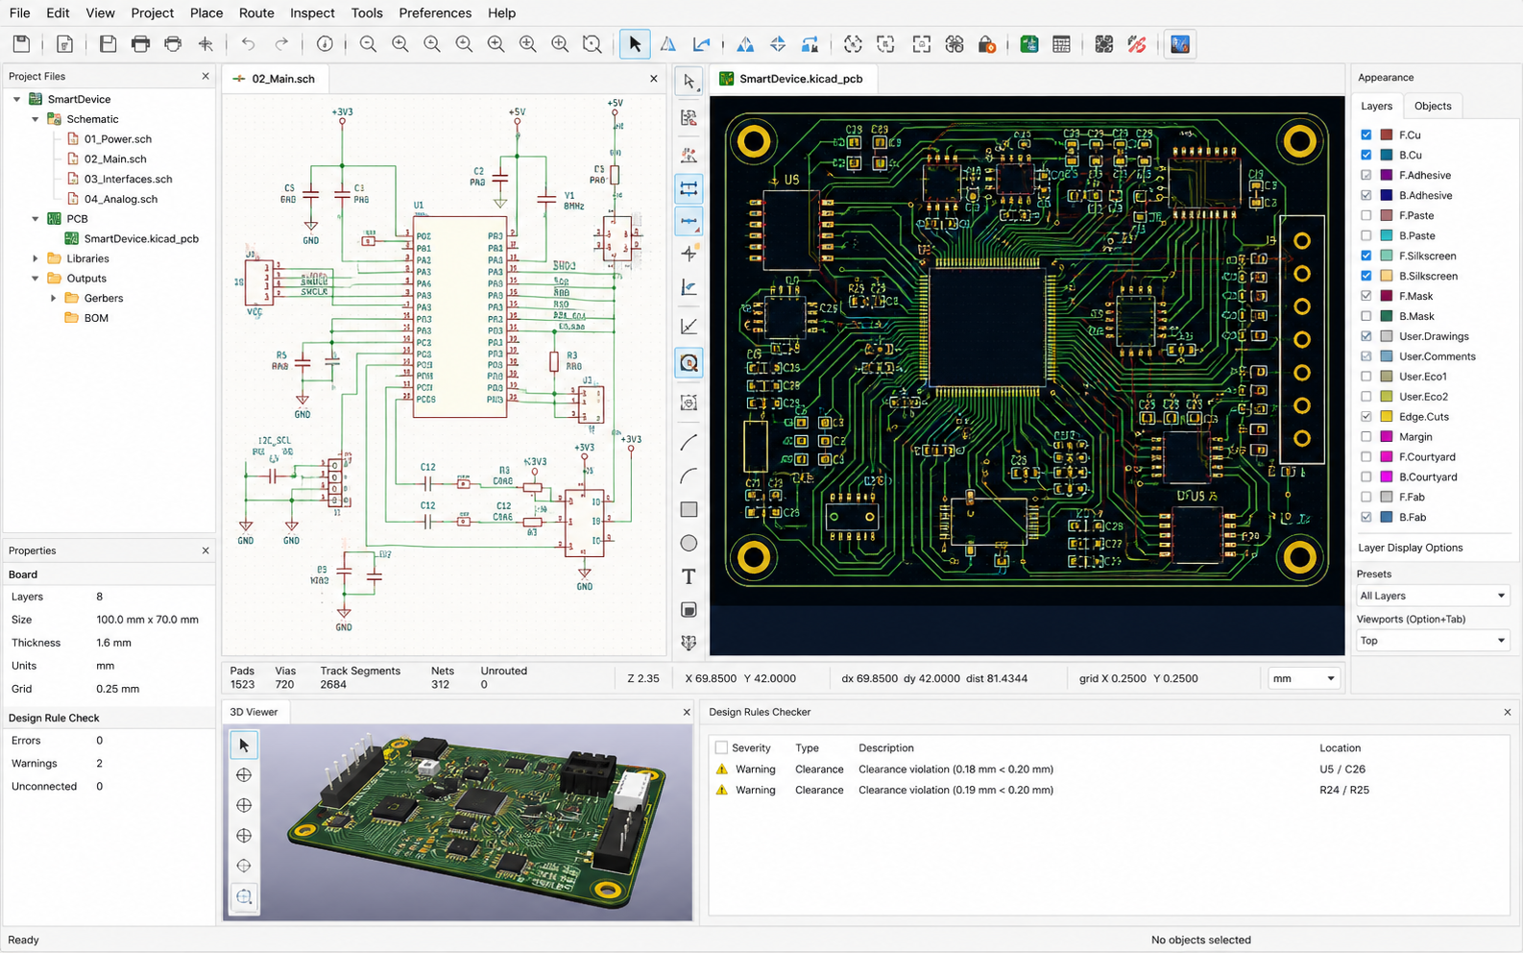Click the highlighted blue board icon at toolbar end
The height and width of the screenshot is (953, 1523).
point(1180,44)
